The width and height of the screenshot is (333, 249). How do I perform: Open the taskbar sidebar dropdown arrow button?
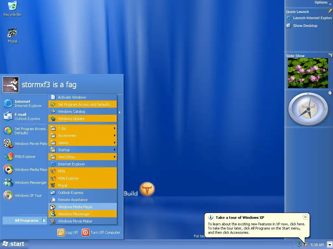(330, 244)
